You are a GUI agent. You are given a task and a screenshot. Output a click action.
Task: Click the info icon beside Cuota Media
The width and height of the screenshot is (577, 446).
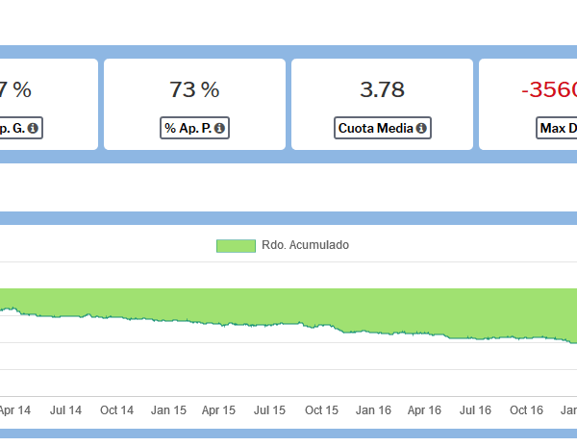(421, 128)
